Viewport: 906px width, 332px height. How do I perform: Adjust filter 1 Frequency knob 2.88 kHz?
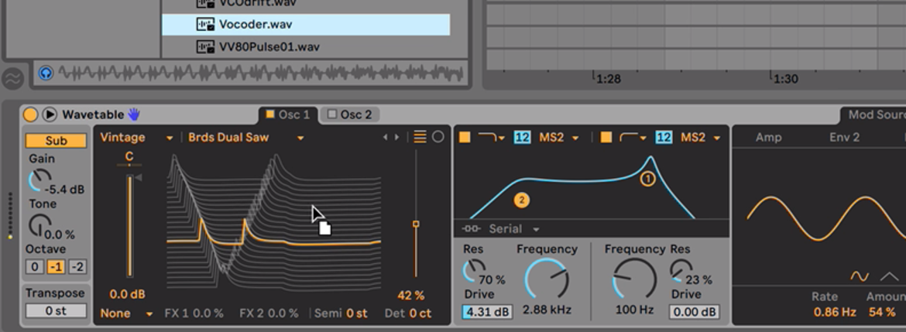[547, 279]
